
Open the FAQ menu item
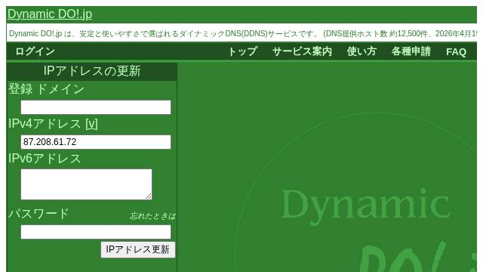(456, 52)
